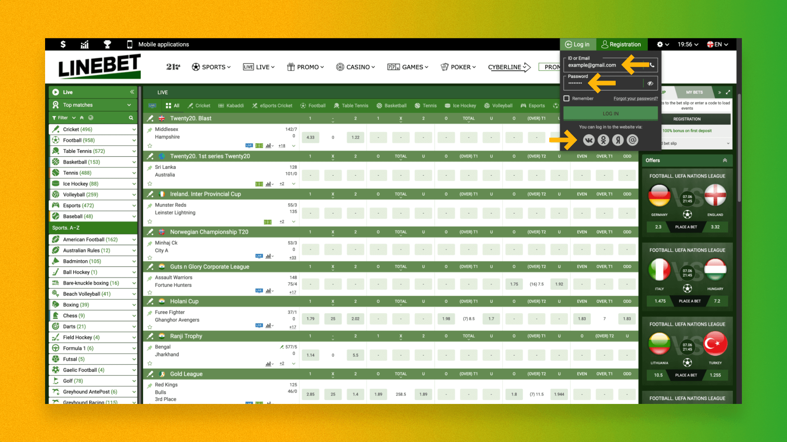Expand Top matches dropdown
This screenshot has width=787, height=442.
pos(130,105)
